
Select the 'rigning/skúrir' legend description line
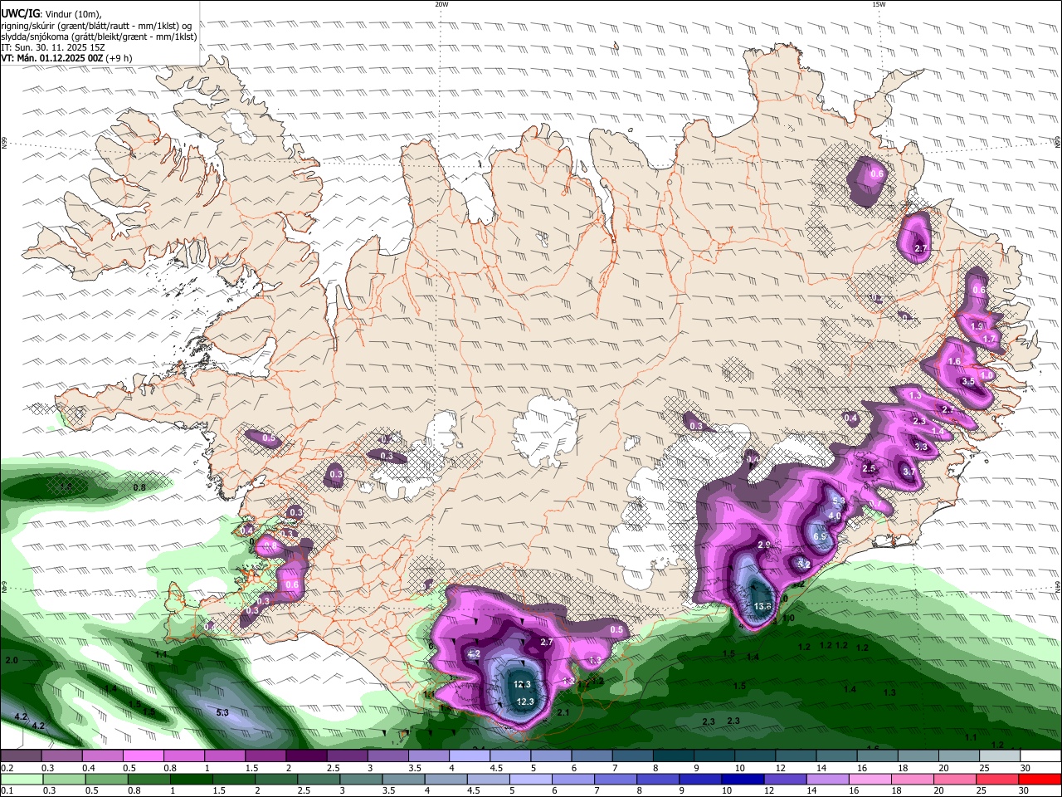point(95,25)
